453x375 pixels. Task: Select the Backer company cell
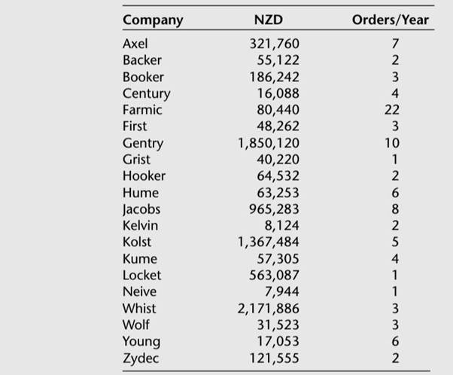coord(142,60)
